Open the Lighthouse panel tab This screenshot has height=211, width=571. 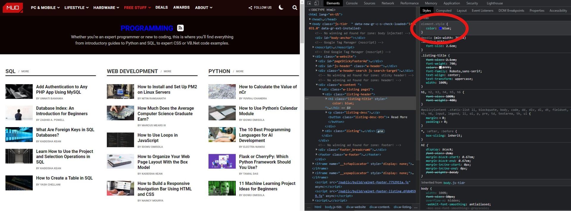click(495, 3)
